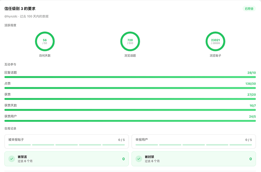This screenshot has height=172, width=261.
Task: Click the 获赞天数 progress bar
Action: tap(130, 110)
